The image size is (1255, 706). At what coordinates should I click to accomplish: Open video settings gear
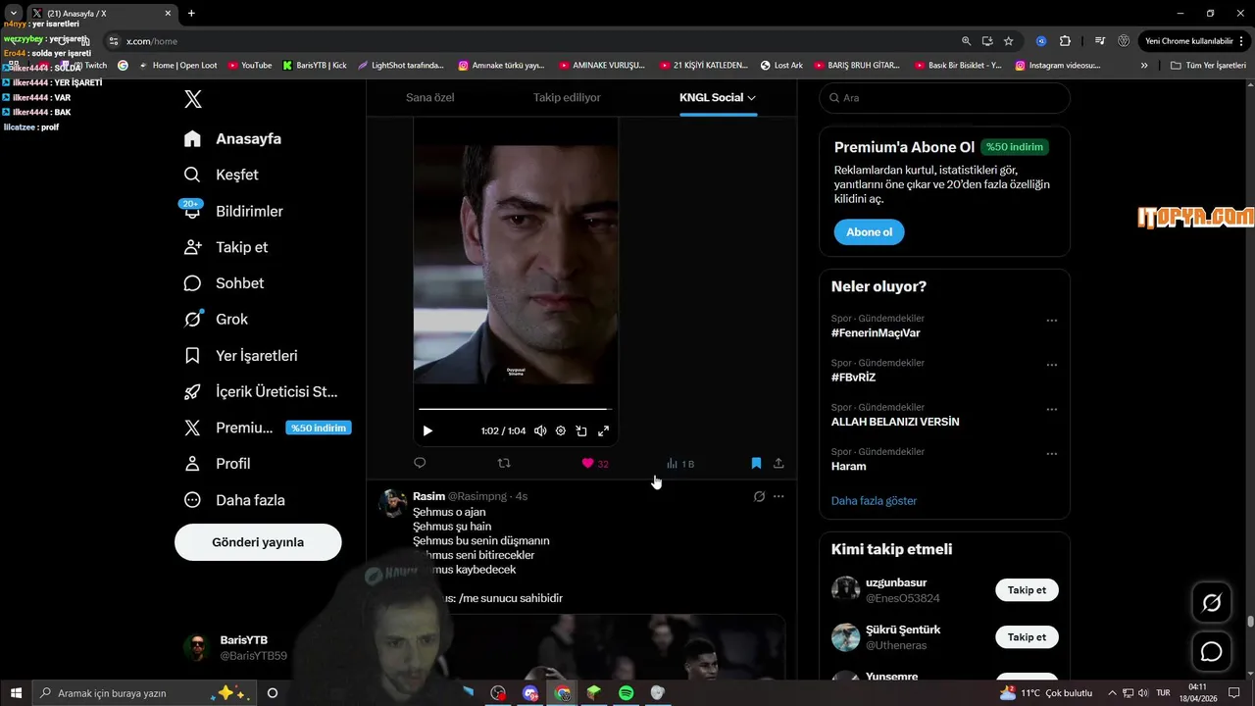[561, 430]
